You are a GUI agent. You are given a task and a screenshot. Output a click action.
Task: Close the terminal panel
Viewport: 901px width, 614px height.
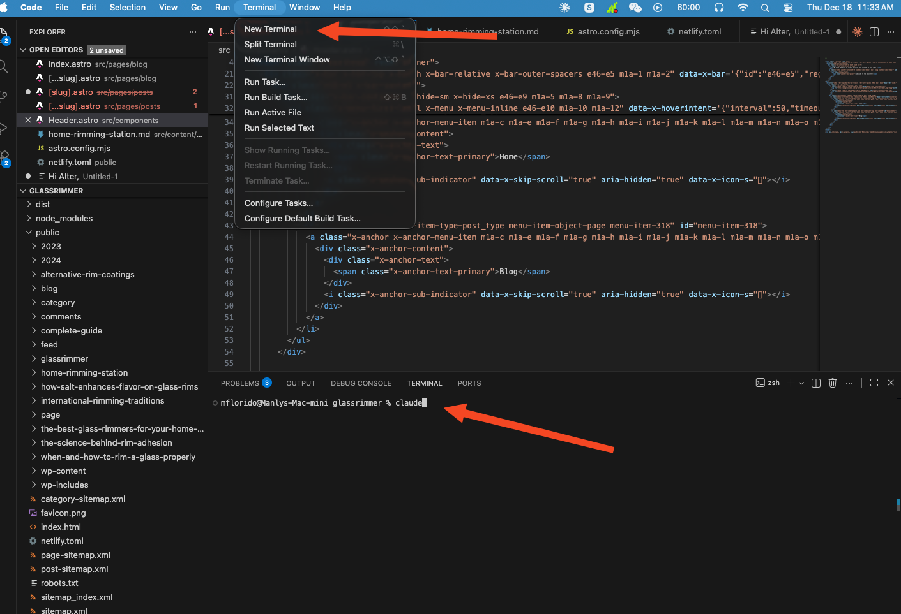[891, 383]
